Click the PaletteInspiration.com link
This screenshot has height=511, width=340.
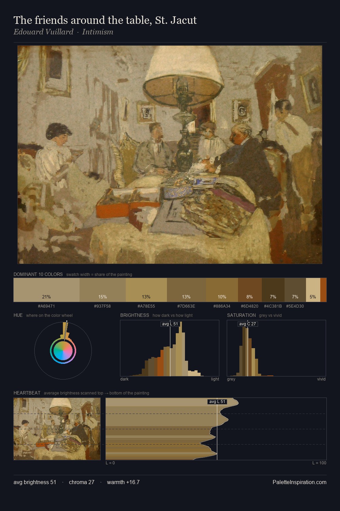[300, 482]
